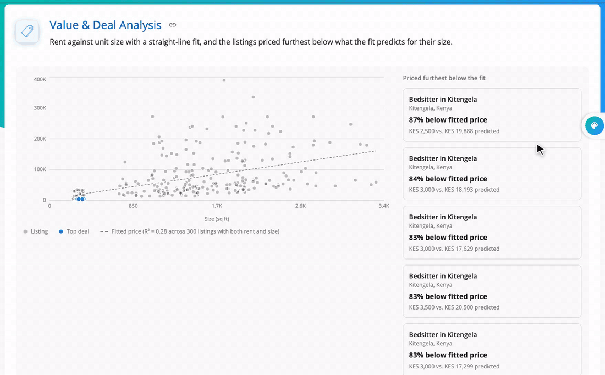The height and width of the screenshot is (375, 605).
Task: Copy the Value & Deal Analysis anchor link
Action: coord(173,25)
